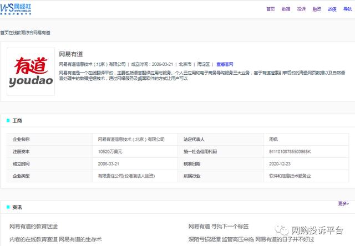Click the 2020-12-23 value cell
Screen dimensions: 355x246
coord(306,163)
